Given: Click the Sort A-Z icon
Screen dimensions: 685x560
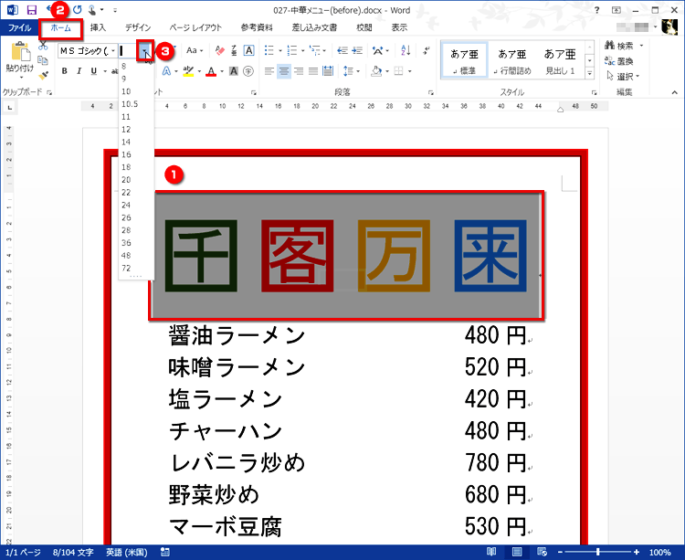Looking at the screenshot, I should coord(406,50).
